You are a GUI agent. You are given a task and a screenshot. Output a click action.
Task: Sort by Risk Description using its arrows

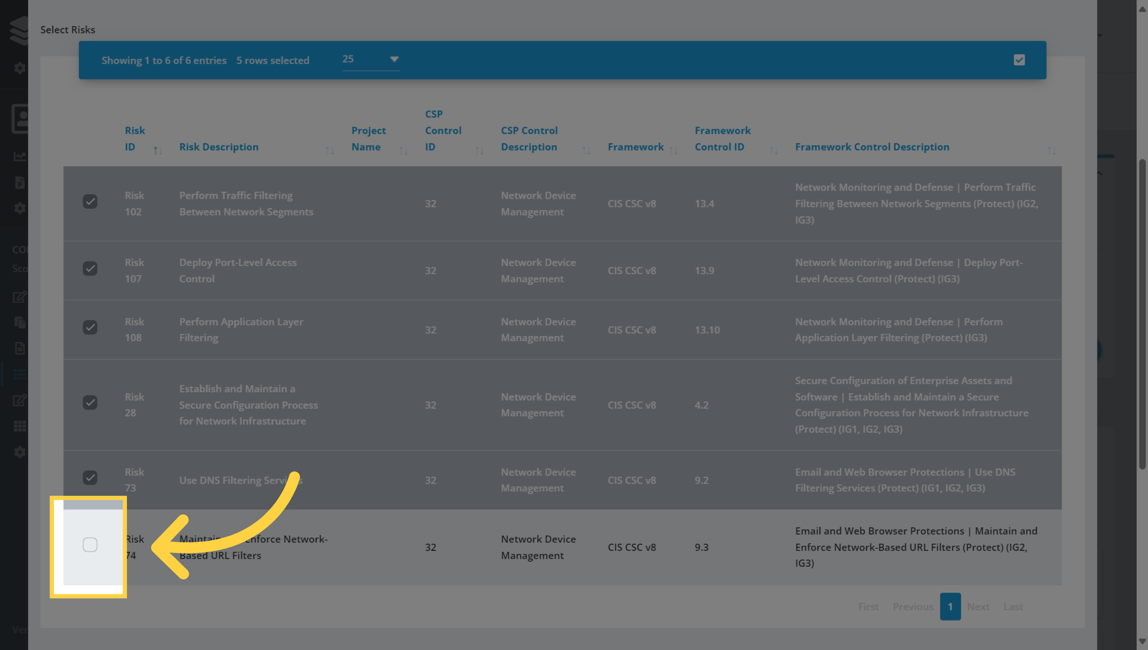(330, 151)
